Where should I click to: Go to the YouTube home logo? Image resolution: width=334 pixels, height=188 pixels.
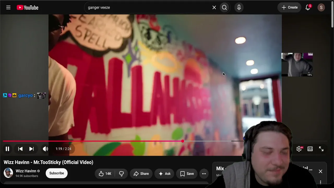tap(27, 8)
